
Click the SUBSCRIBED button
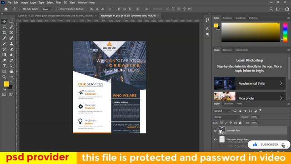point(269,145)
